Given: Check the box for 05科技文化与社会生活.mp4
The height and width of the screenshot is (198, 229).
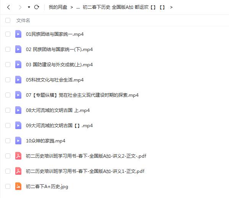Looking at the screenshot, I should click(8, 80).
